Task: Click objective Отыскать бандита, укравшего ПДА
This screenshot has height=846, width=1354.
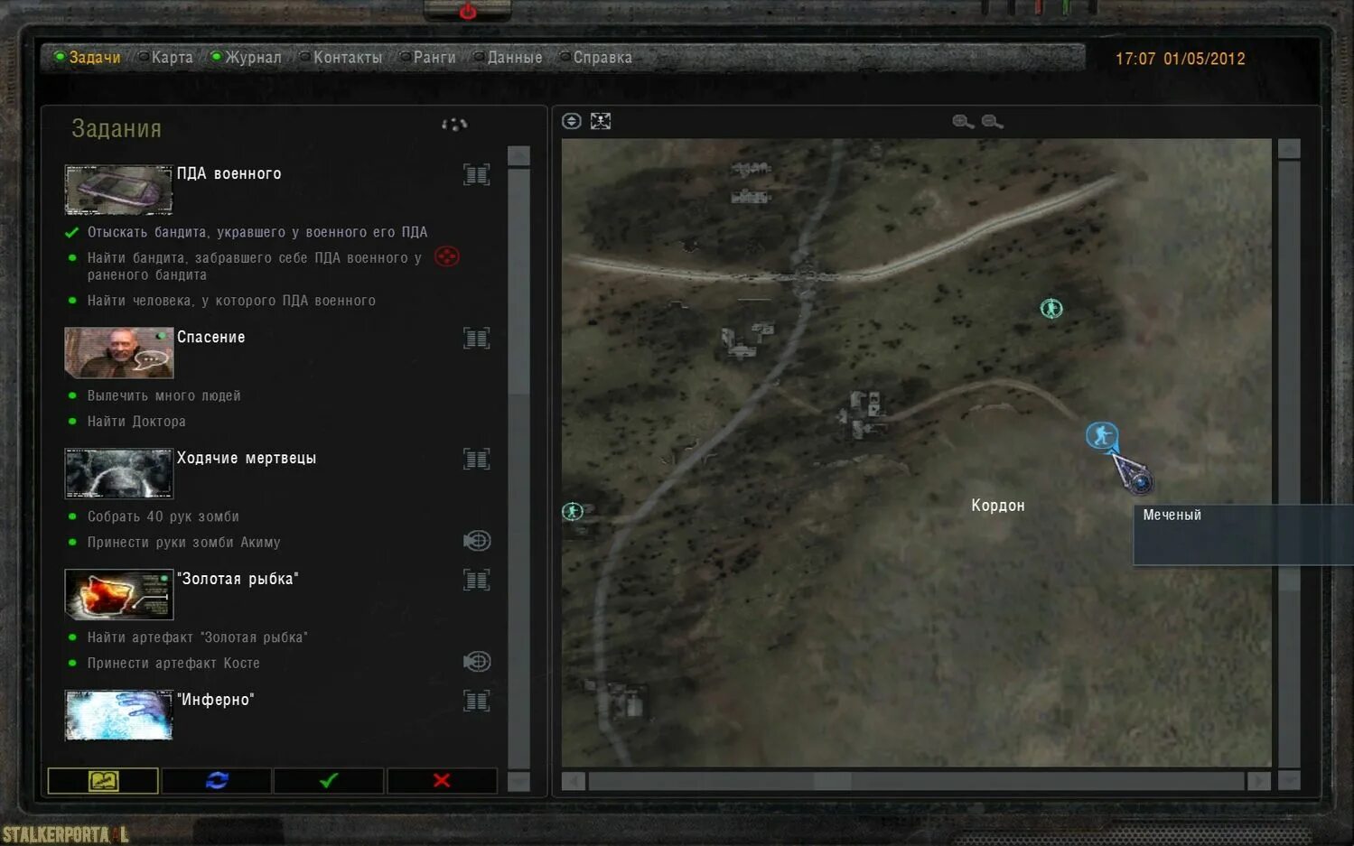Action: (257, 232)
